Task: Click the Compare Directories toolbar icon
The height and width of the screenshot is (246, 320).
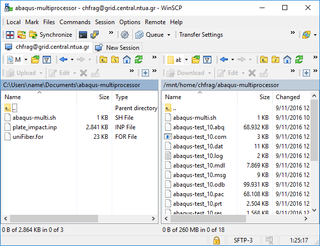Action: 10,35
